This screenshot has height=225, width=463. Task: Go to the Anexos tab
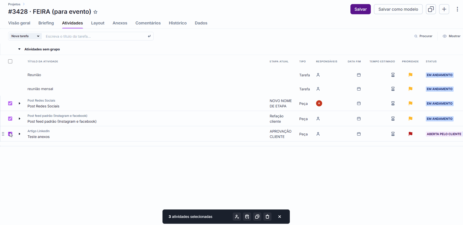(x=120, y=23)
